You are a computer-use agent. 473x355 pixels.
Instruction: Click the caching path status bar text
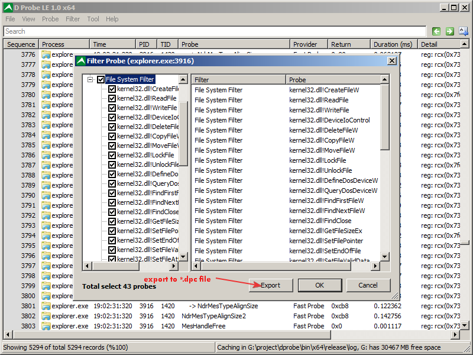tap(329, 347)
